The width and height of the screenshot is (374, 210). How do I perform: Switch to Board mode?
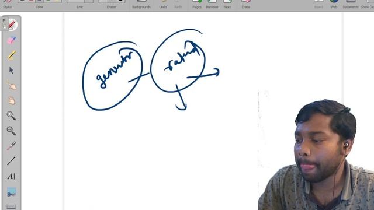point(318,4)
